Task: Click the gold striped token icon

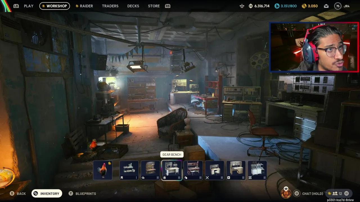Action: (x=304, y=6)
